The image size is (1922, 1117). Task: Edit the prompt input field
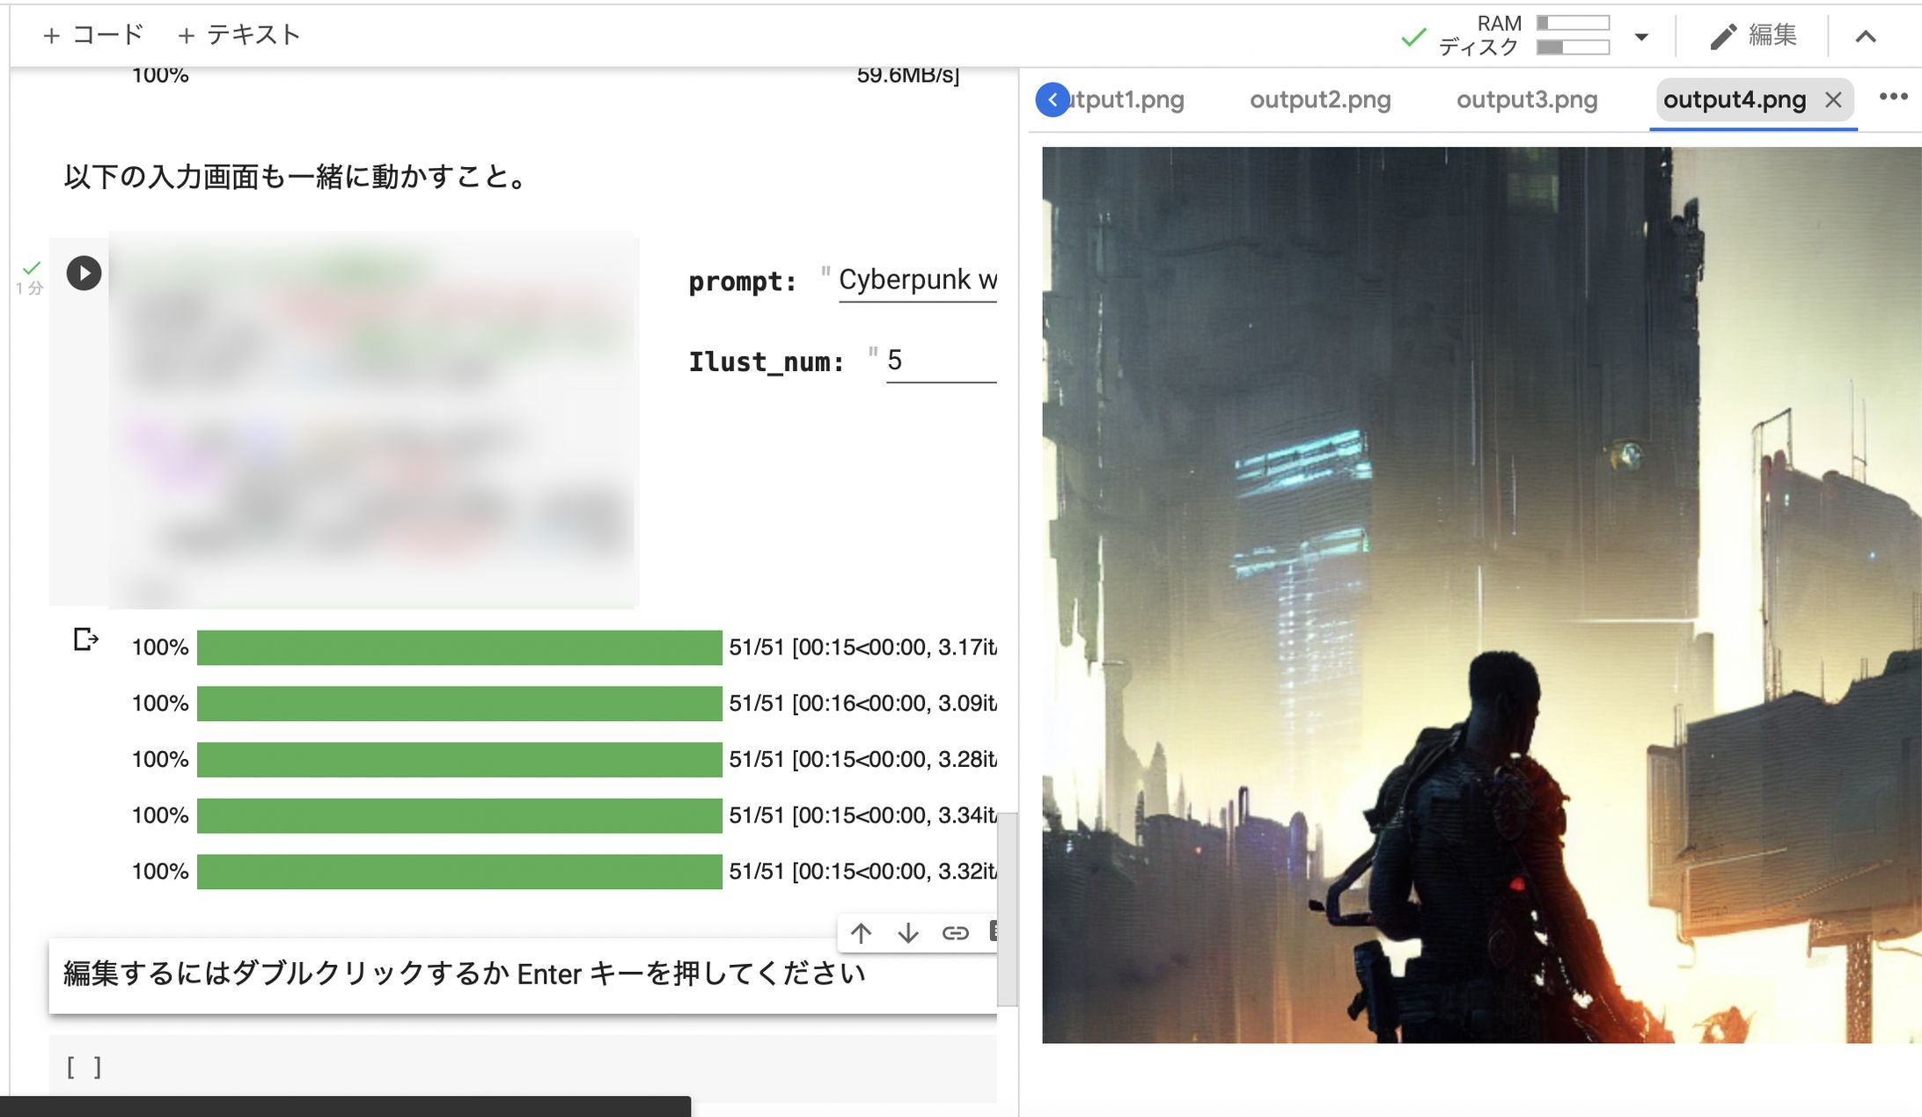917,281
